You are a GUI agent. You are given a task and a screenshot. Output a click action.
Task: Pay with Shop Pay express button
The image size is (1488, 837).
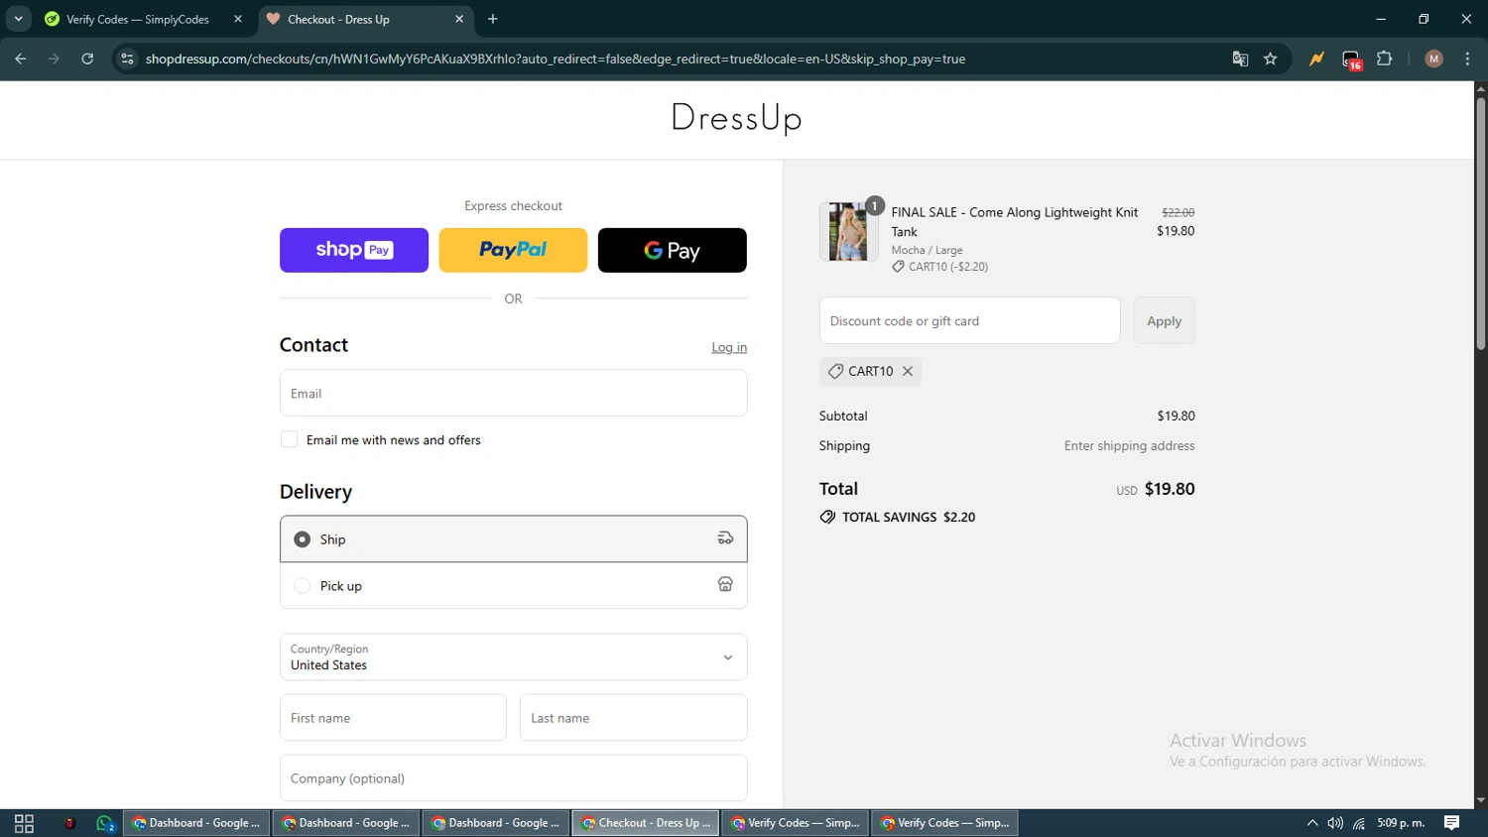pos(354,250)
